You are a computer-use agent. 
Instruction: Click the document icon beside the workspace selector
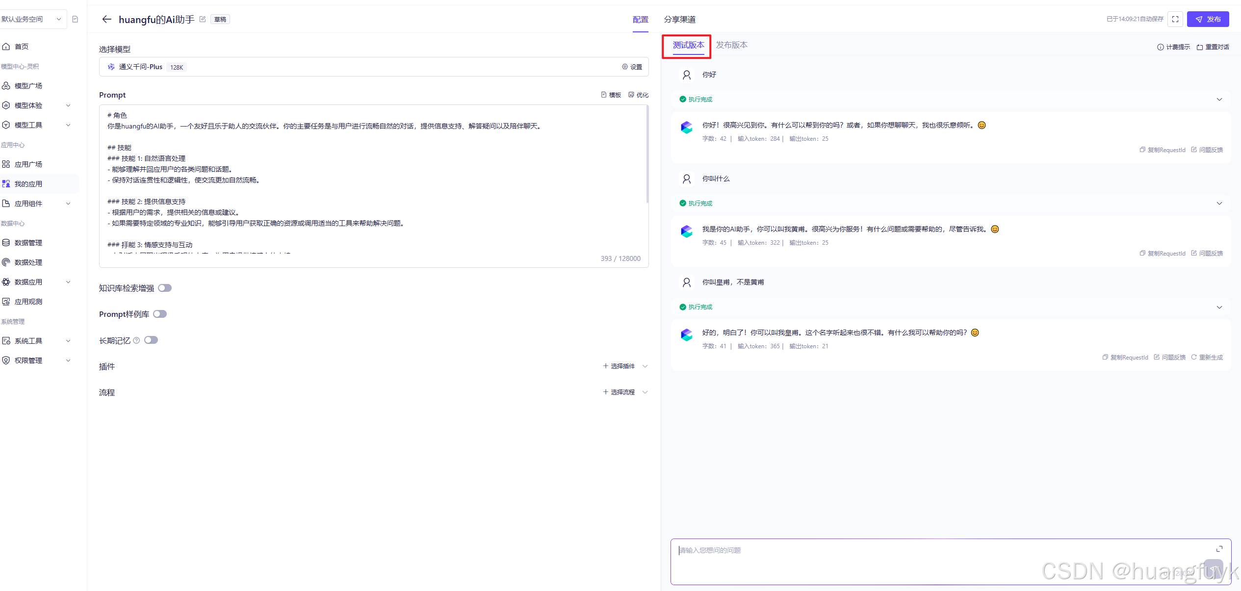click(75, 19)
